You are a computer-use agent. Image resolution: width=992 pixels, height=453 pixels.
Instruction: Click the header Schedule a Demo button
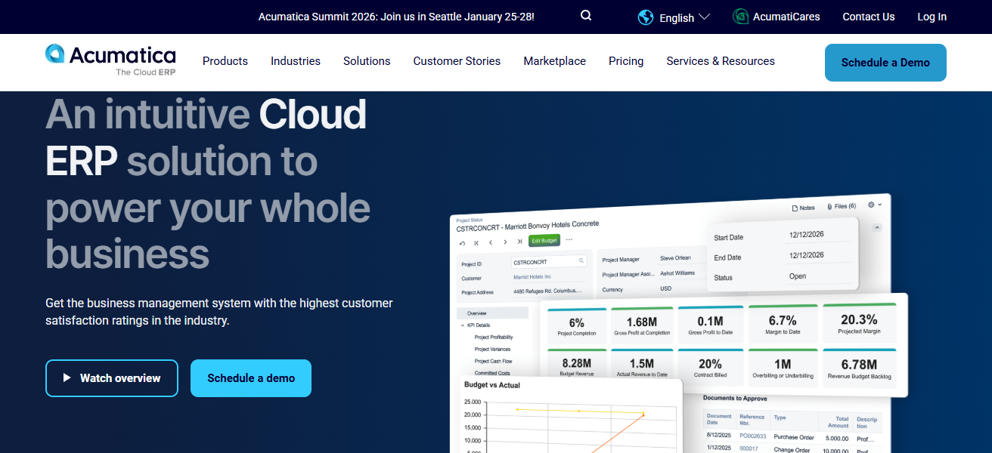(885, 63)
